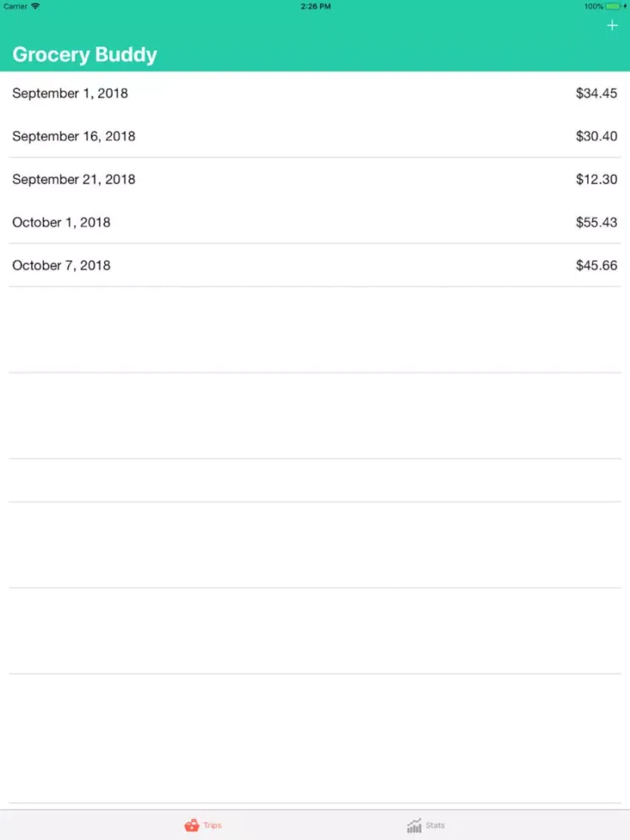Tap the Wi-Fi signal icon

pyautogui.click(x=35, y=6)
